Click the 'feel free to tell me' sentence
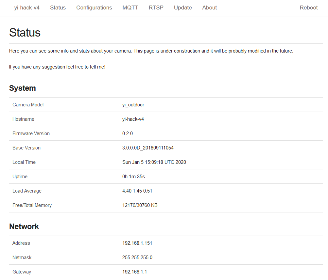This screenshot has width=328, height=280. pyautogui.click(x=57, y=67)
